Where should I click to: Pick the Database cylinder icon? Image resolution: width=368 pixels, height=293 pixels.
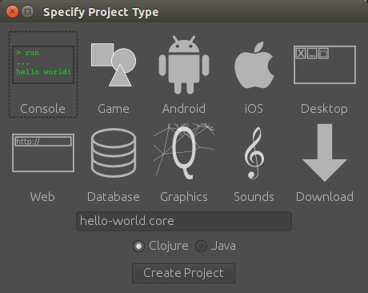pos(114,153)
